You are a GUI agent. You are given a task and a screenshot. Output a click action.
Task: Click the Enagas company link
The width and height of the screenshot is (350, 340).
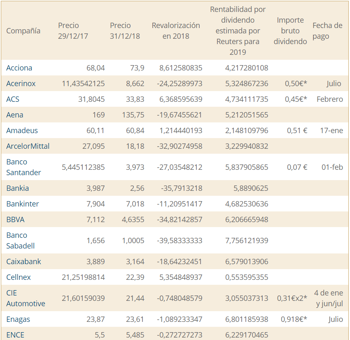pos(18,319)
